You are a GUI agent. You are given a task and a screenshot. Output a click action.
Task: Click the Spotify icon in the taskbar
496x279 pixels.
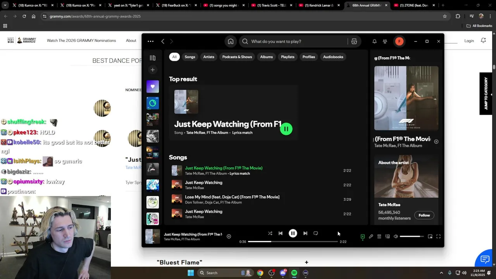(x=294, y=273)
